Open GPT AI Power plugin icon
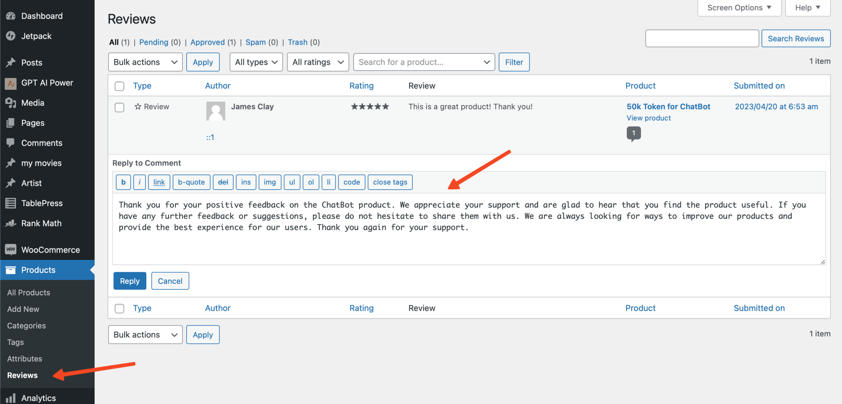 (11, 83)
